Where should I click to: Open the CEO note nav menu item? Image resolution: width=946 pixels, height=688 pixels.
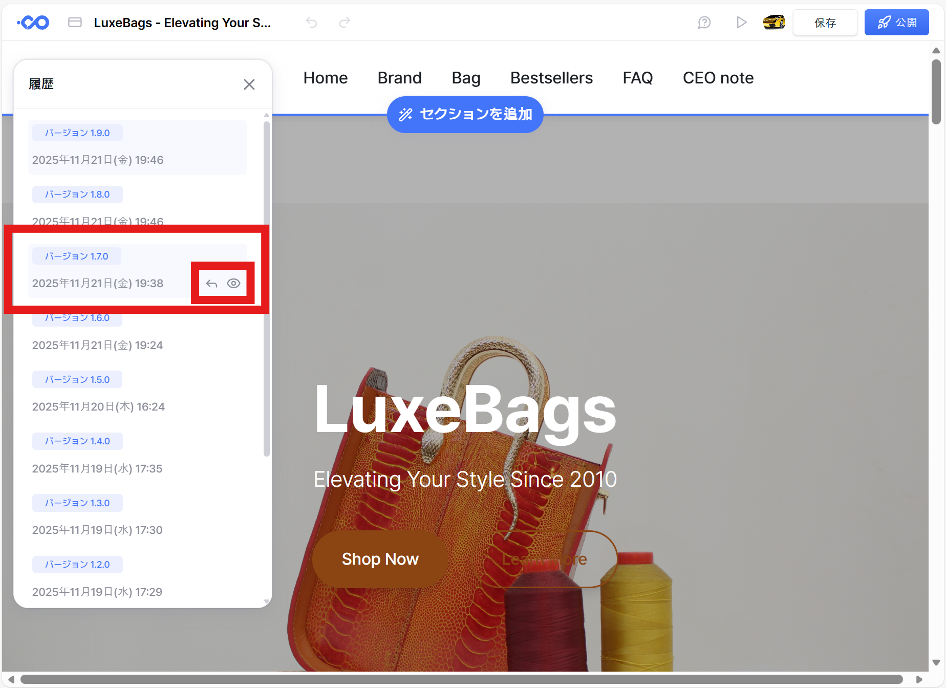[x=718, y=78]
